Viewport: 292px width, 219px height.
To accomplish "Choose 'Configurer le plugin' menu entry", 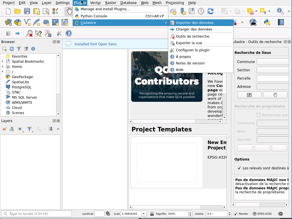I will pos(192,50).
